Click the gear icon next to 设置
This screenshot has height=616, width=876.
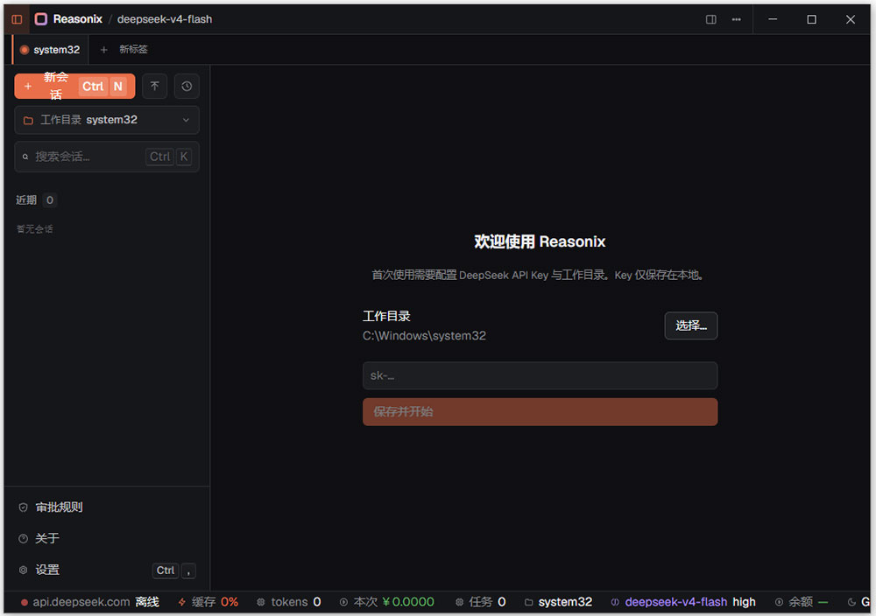tap(23, 570)
